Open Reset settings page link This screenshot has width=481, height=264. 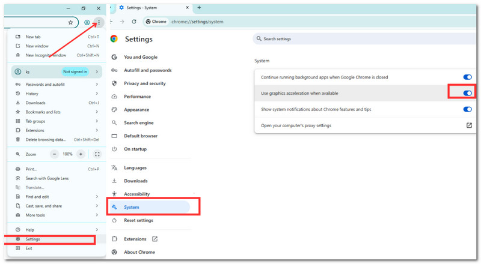(138, 220)
